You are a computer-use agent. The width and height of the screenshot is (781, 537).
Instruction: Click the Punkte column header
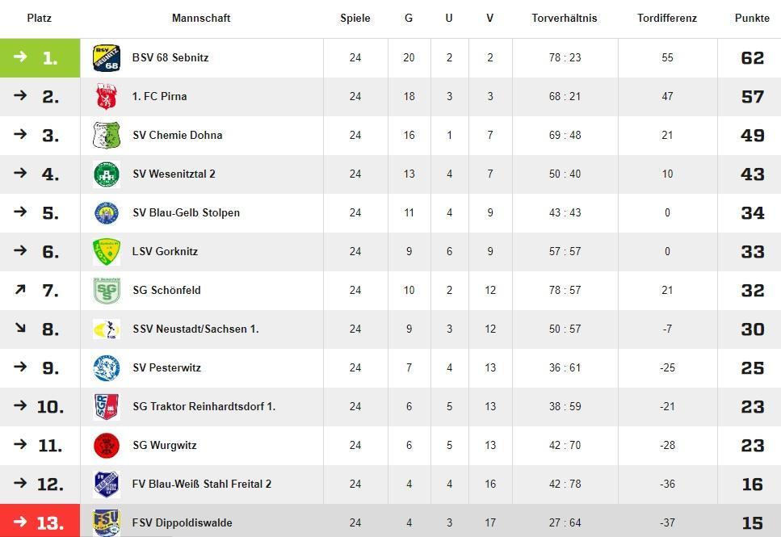coord(752,18)
